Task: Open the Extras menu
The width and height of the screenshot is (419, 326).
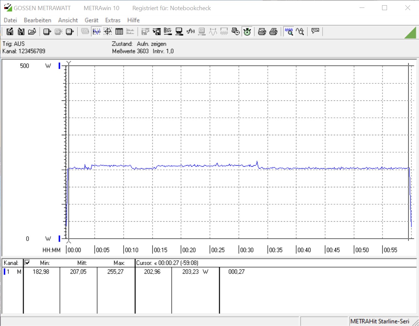Action: pyautogui.click(x=113, y=20)
